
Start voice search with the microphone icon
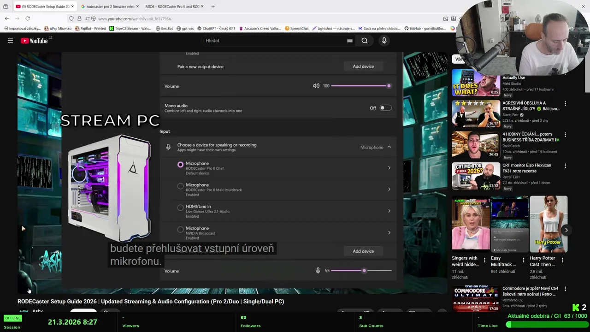[x=384, y=41]
